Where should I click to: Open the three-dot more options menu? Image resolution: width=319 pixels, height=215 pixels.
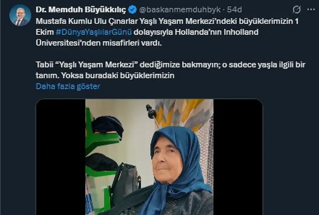[x=311, y=10]
